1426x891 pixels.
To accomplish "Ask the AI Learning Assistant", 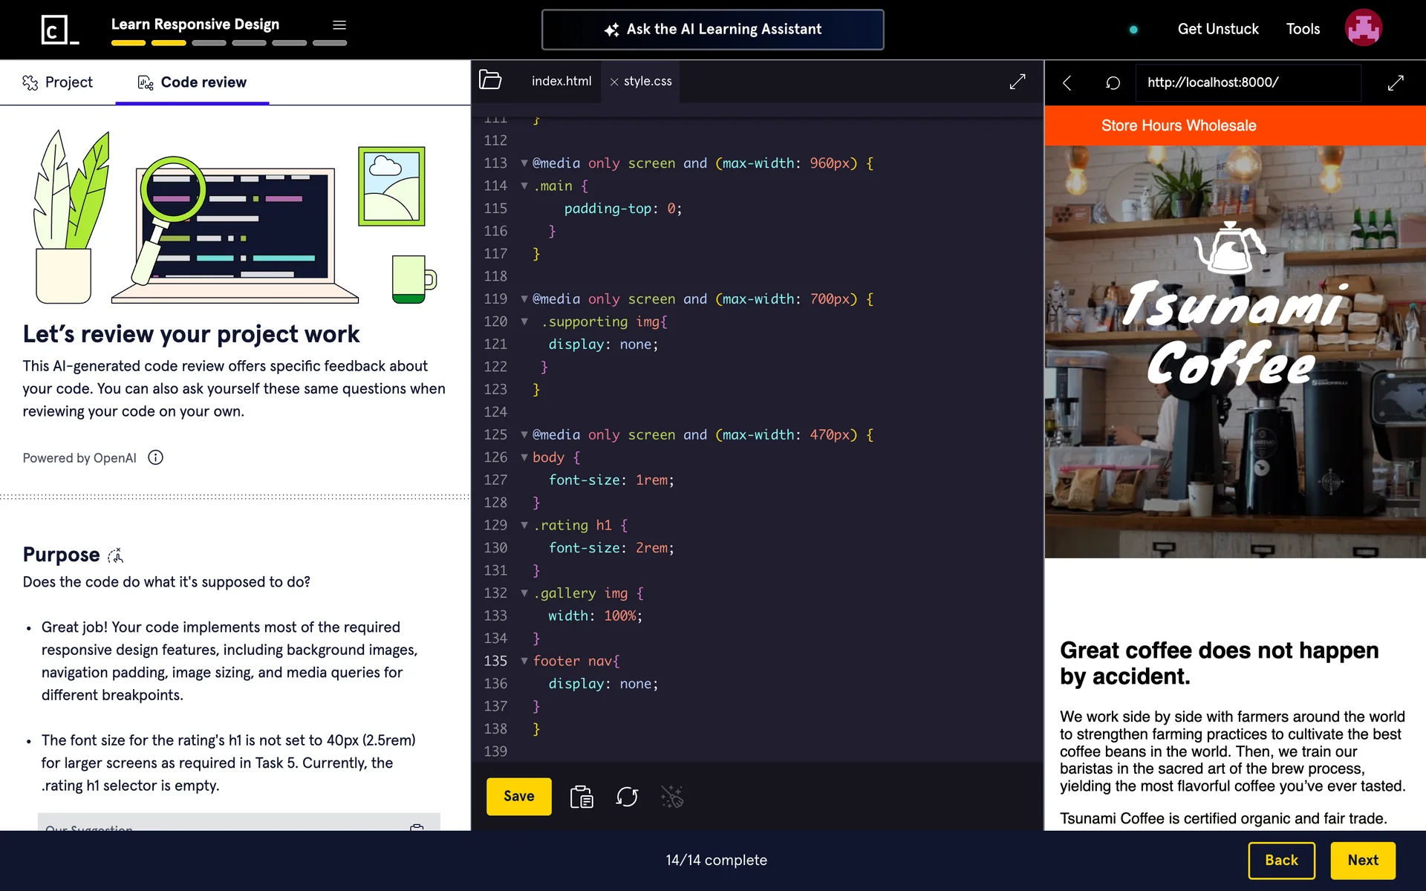I will pos(712,30).
